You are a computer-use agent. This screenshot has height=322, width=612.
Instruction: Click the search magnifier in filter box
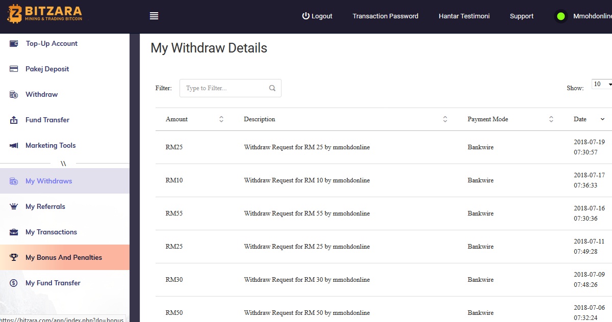pyautogui.click(x=272, y=88)
